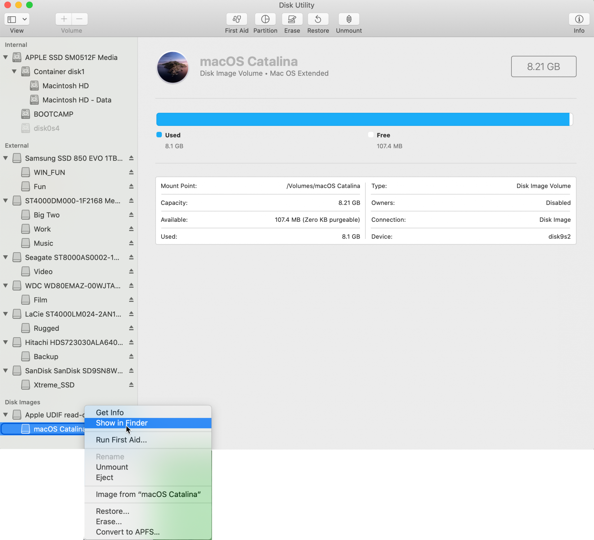
Task: Eject the Big Two volume
Action: (131, 215)
